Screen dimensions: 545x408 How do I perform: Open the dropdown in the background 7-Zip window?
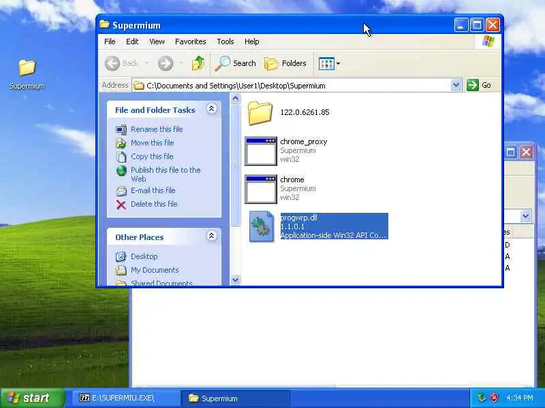(x=525, y=216)
